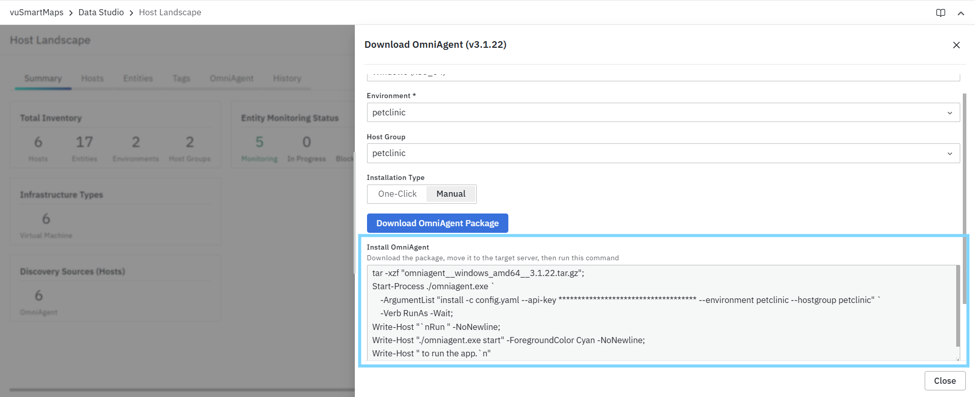The height and width of the screenshot is (397, 975).
Task: Click the Total Inventory card title
Action: pyautogui.click(x=50, y=118)
